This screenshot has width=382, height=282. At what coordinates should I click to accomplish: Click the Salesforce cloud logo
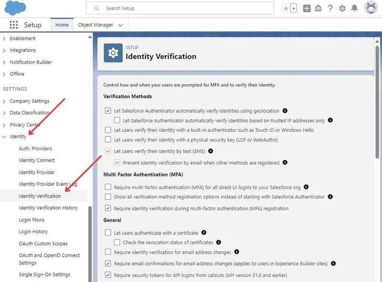(15, 8)
